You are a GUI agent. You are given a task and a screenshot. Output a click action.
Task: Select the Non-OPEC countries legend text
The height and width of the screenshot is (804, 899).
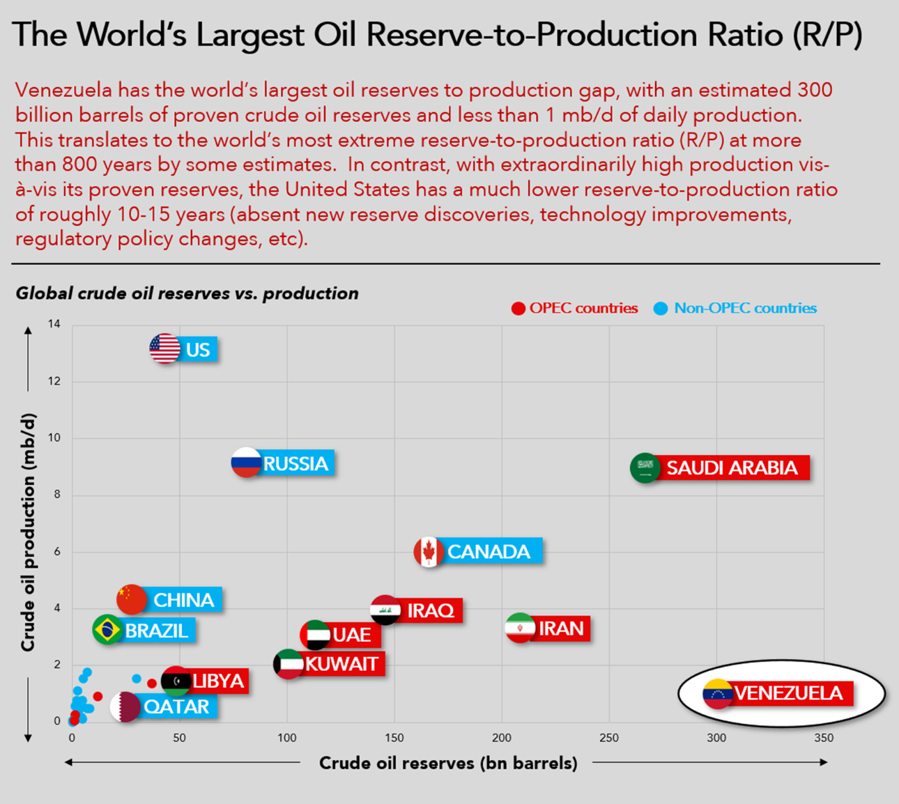[745, 308]
